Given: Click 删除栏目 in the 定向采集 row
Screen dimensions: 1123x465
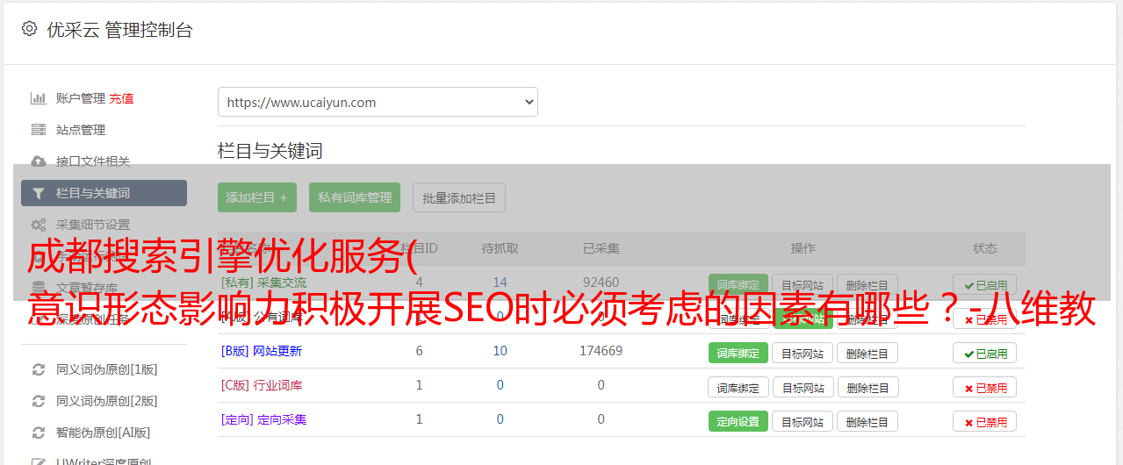Looking at the screenshot, I should tap(867, 421).
